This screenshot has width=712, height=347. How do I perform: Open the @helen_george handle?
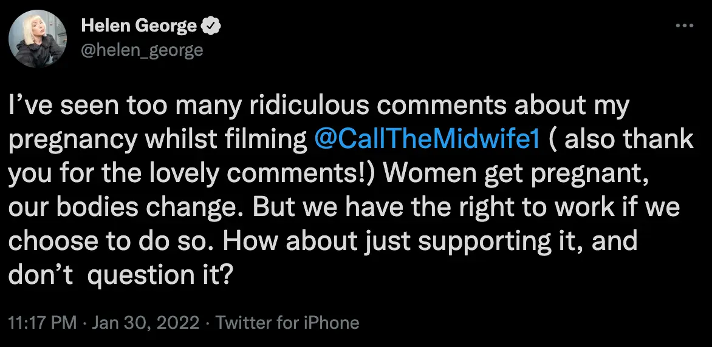pyautogui.click(x=142, y=50)
